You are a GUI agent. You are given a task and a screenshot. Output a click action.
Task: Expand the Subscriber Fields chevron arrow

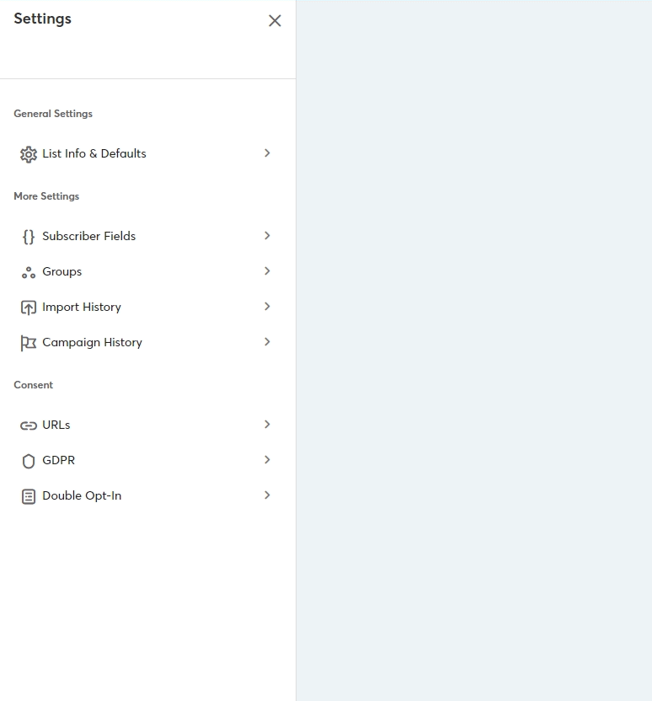(267, 236)
